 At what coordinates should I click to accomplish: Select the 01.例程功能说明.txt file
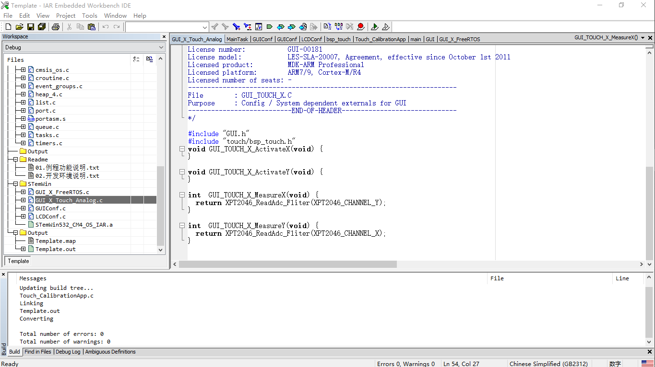coord(67,168)
